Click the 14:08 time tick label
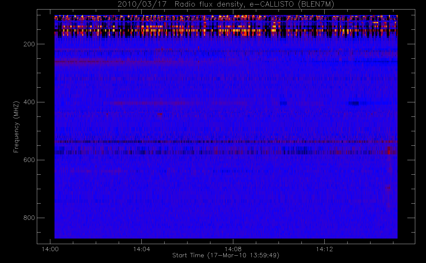The width and height of the screenshot is (426, 263). 233,249
